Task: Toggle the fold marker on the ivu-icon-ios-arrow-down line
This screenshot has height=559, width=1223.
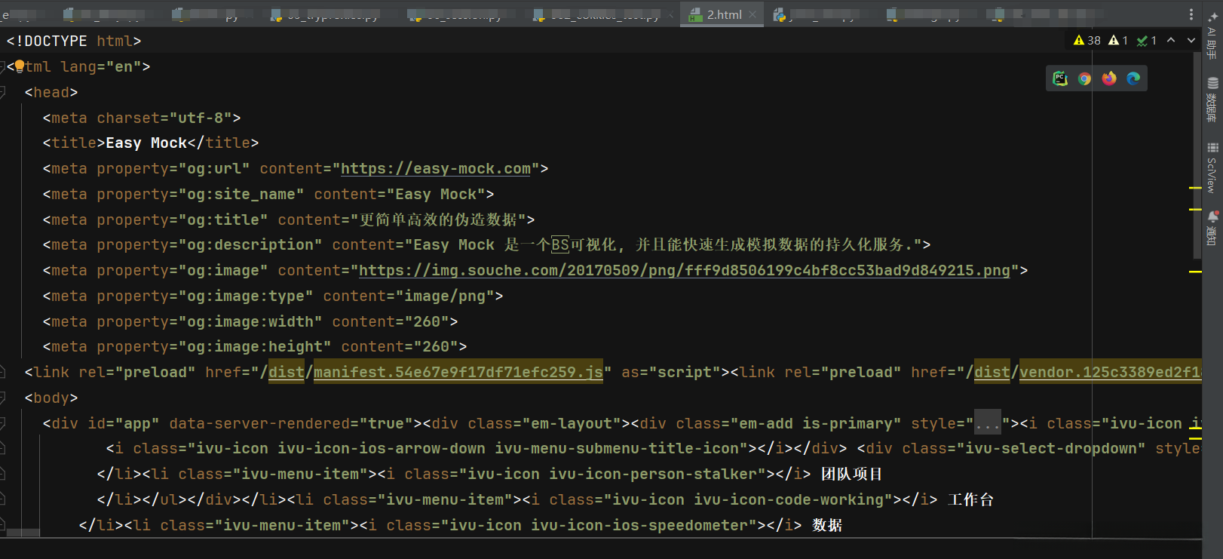Action: tap(3, 448)
